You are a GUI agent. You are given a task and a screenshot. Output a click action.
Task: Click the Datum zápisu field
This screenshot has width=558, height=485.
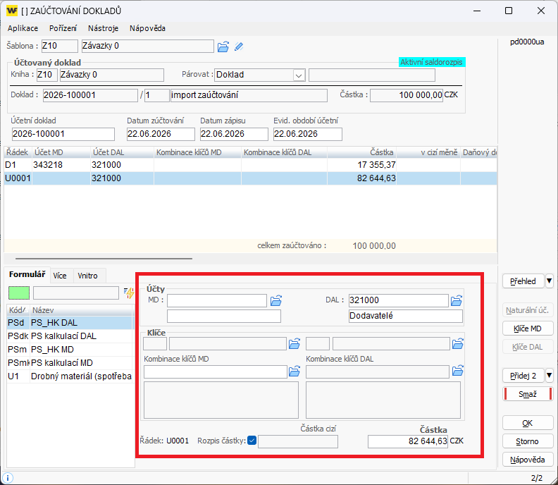coord(234,134)
